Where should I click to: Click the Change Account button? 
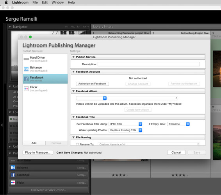pyautogui.click(x=138, y=84)
